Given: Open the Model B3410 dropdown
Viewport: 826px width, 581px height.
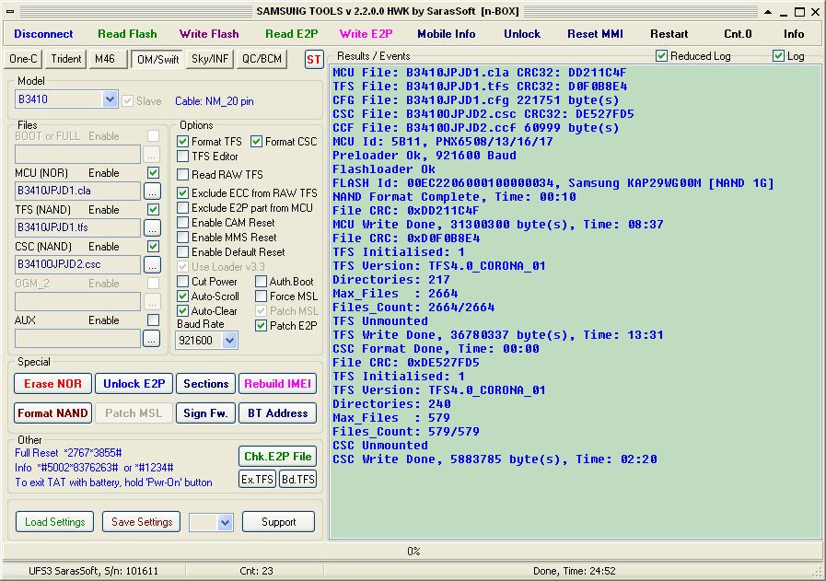Looking at the screenshot, I should [110, 99].
